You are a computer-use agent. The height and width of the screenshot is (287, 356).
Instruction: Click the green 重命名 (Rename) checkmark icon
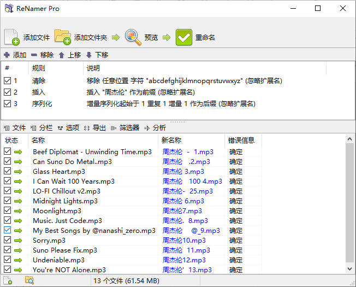[x=184, y=37]
